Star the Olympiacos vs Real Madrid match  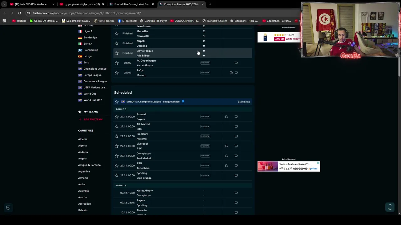[117, 156]
